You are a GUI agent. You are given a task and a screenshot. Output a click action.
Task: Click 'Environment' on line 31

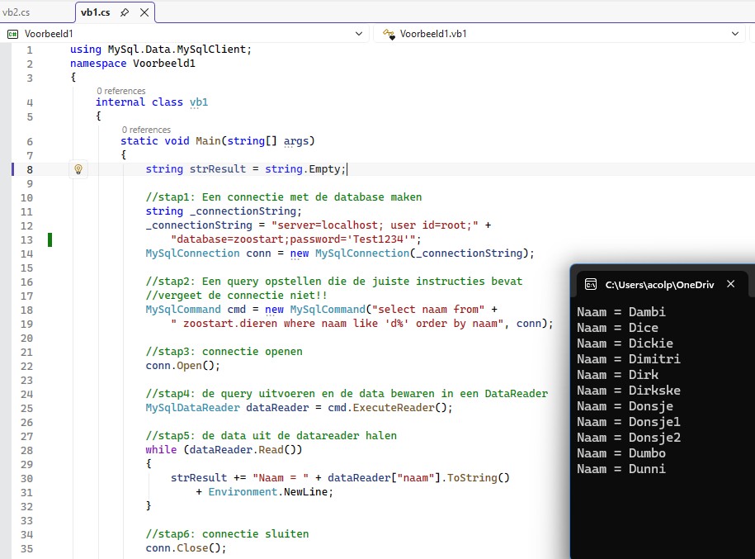(x=243, y=491)
